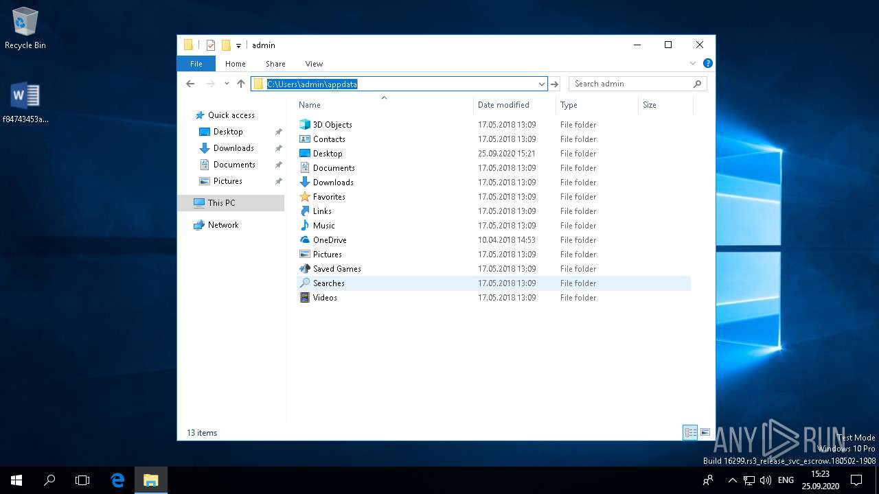The image size is (879, 494).
Task: Open the View ribbon tab
Action: [314, 64]
